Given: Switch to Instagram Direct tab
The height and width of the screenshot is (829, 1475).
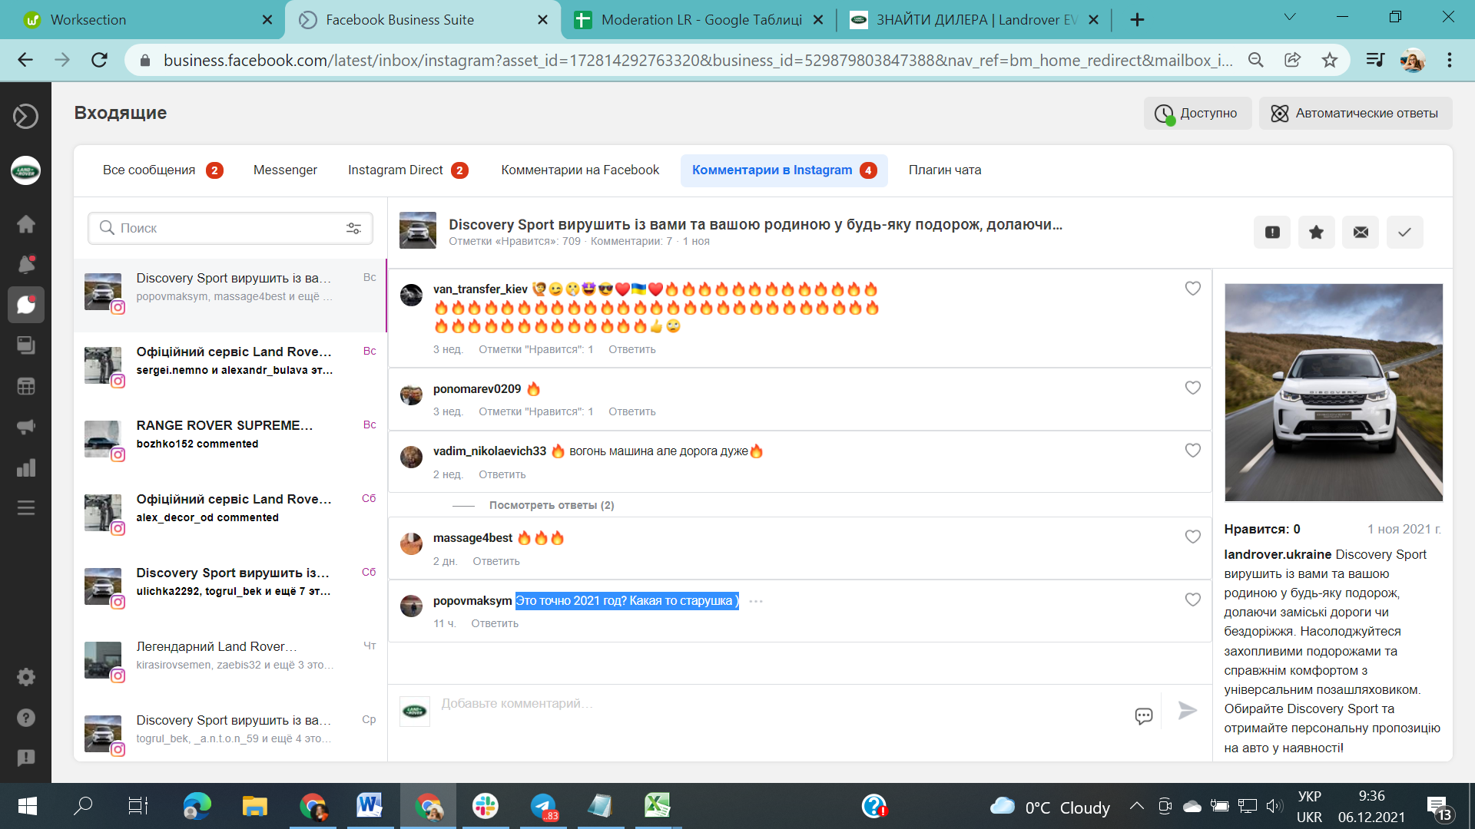Looking at the screenshot, I should [x=408, y=170].
